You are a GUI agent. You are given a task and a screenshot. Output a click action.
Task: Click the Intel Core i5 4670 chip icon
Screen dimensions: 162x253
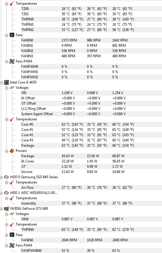6,82
